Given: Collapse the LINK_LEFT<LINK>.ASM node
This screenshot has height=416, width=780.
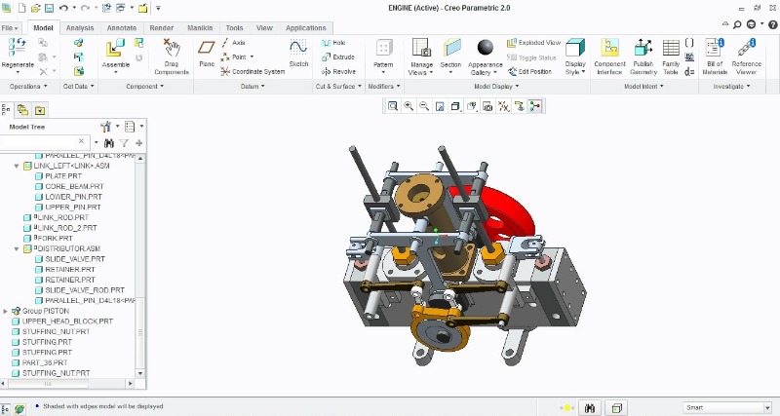Looking at the screenshot, I should [x=17, y=166].
